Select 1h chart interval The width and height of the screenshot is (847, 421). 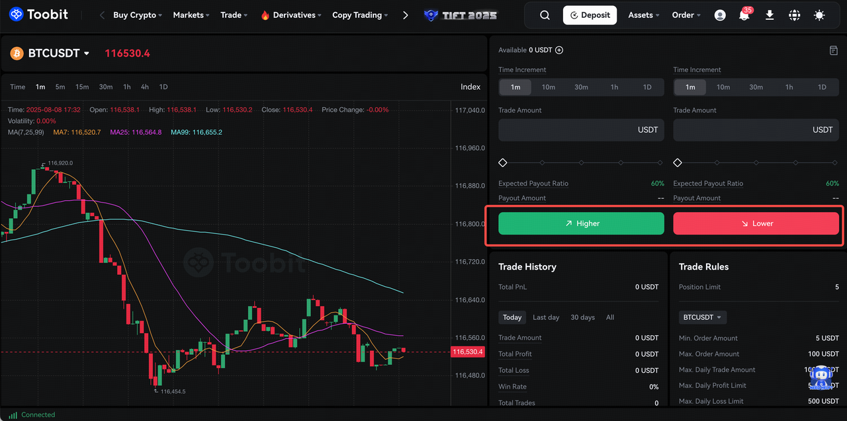(127, 87)
